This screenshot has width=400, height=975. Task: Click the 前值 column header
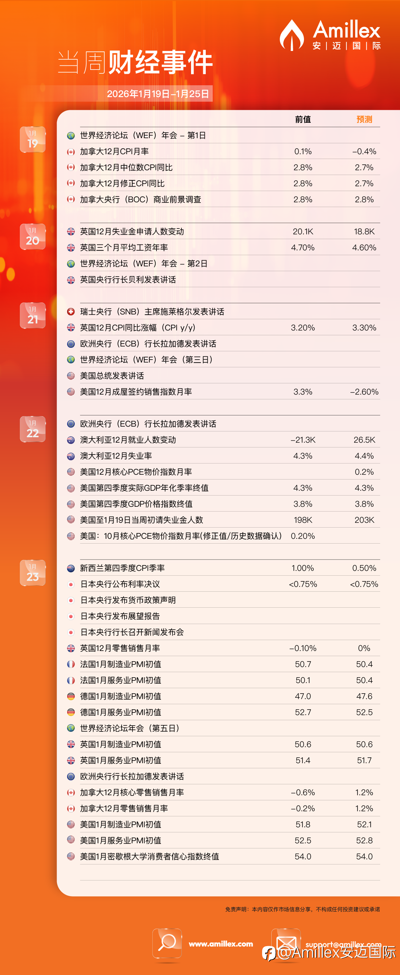[302, 120]
